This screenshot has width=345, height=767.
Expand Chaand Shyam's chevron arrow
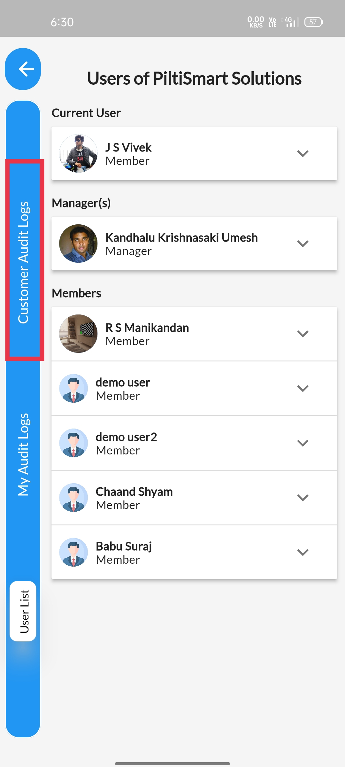[x=303, y=498]
